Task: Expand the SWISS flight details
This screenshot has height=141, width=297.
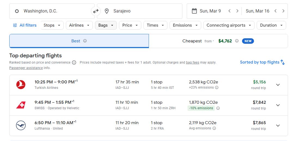Action: (x=278, y=105)
